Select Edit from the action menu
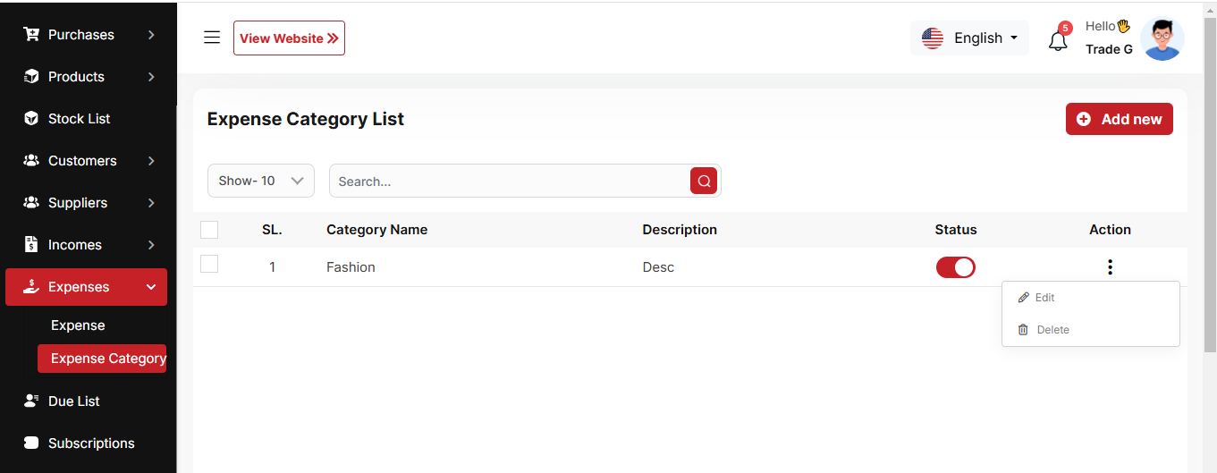The image size is (1217, 473). [1044, 298]
